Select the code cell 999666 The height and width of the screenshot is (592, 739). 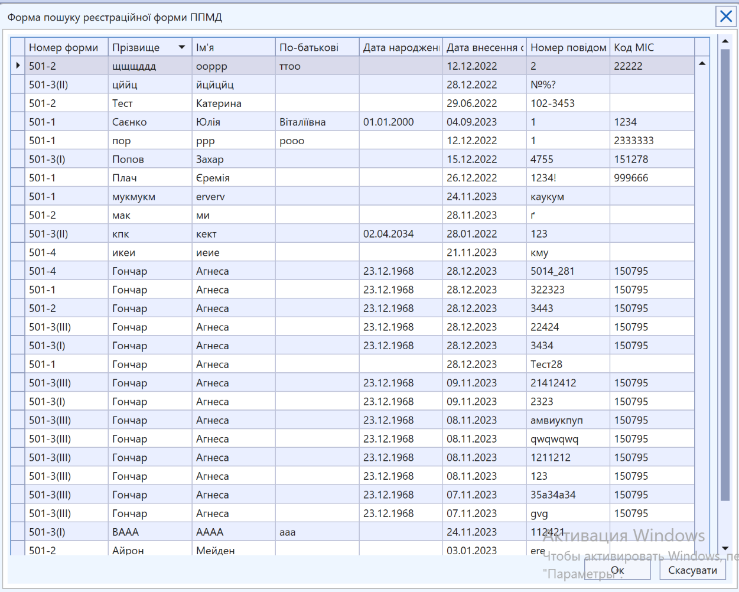coord(652,178)
